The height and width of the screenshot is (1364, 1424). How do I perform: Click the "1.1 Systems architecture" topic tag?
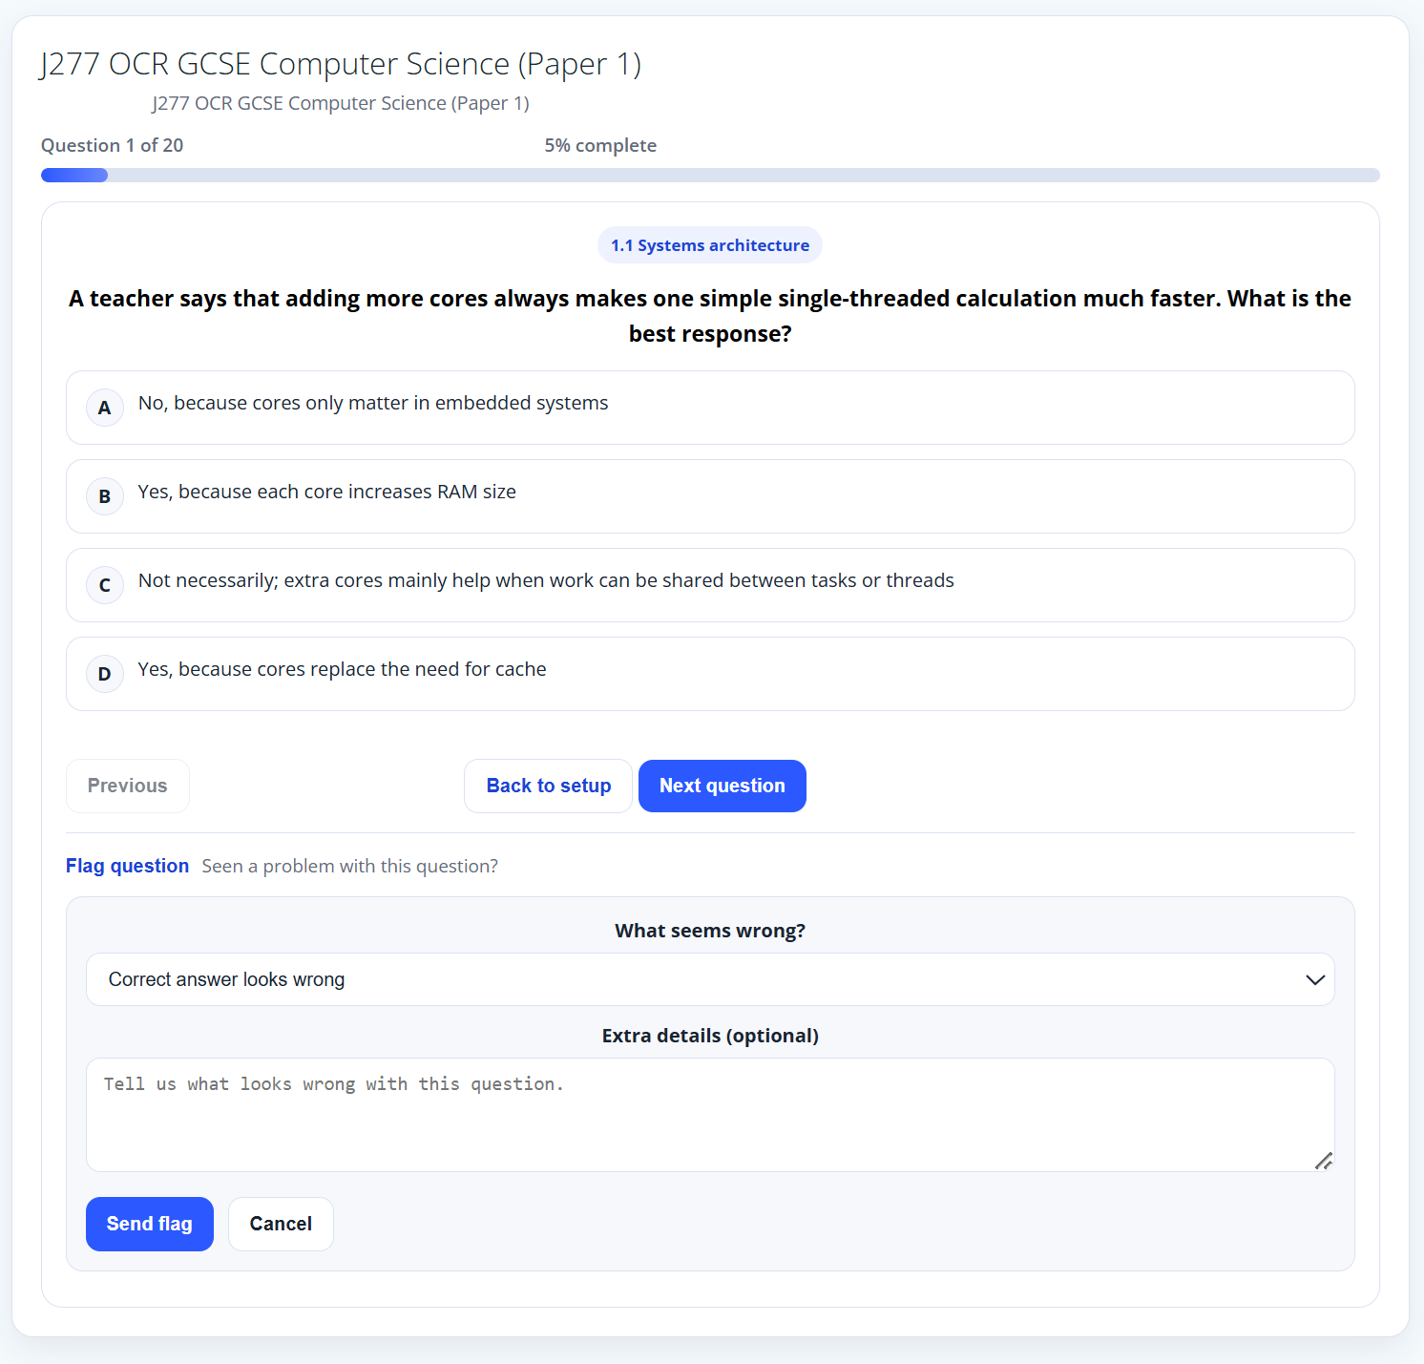[710, 245]
